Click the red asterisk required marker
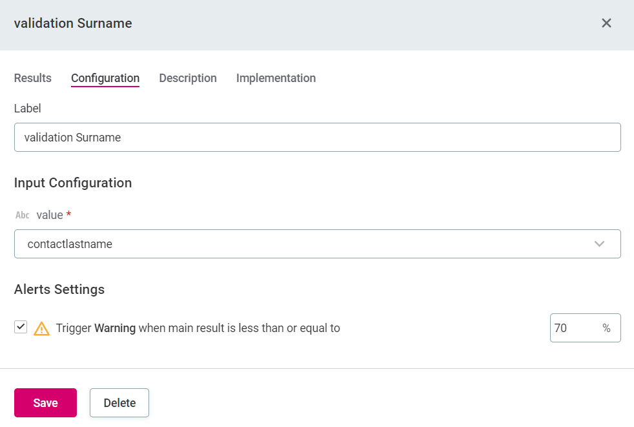Viewport: 634px width, 427px height. click(68, 214)
